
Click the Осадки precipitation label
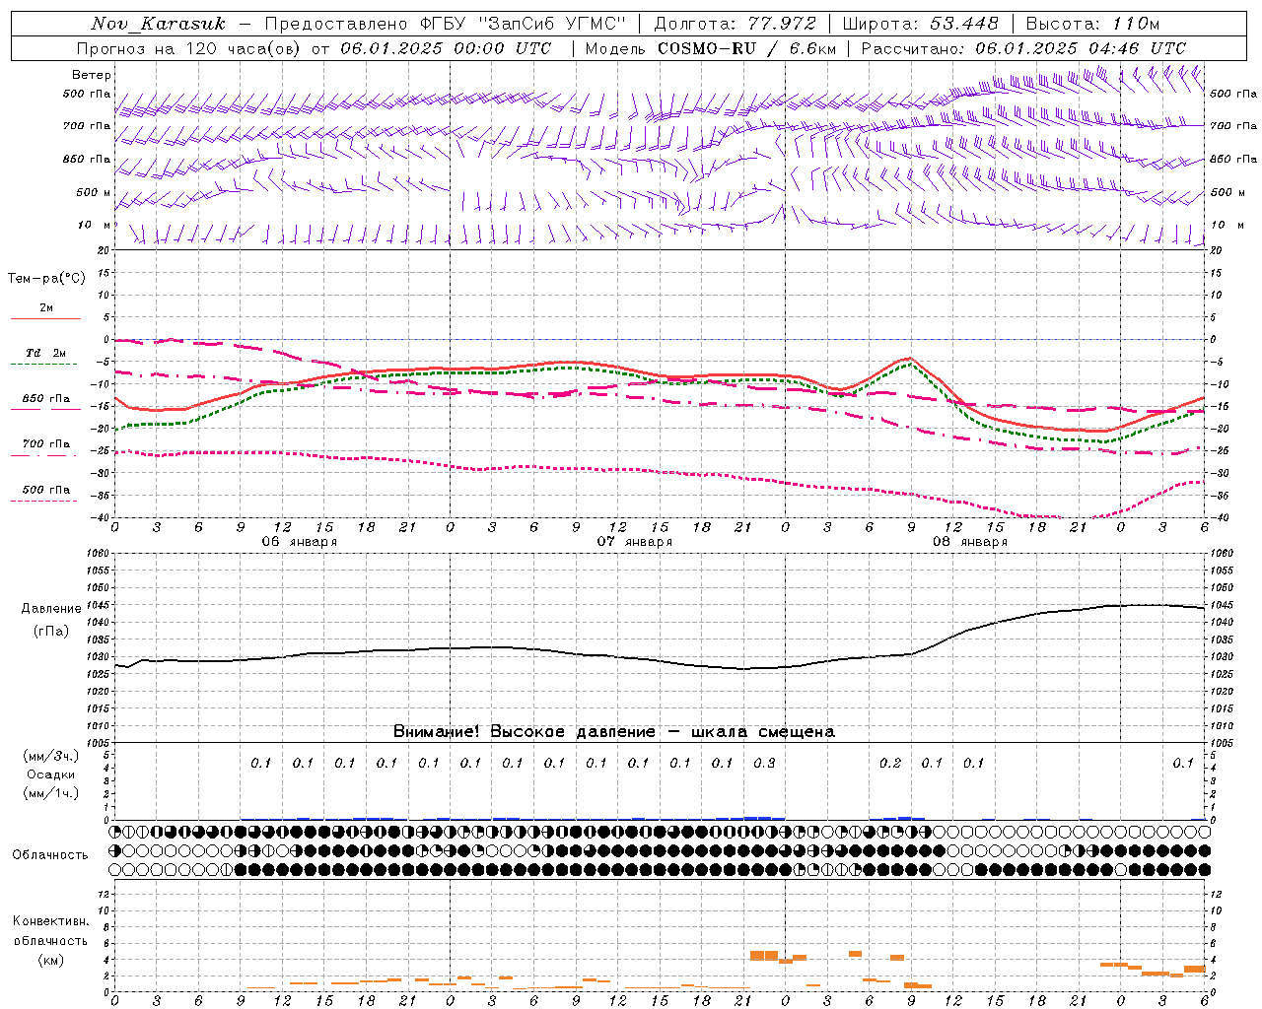coord(51,775)
